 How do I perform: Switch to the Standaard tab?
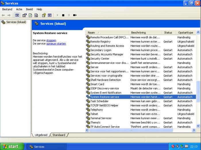click(59, 135)
